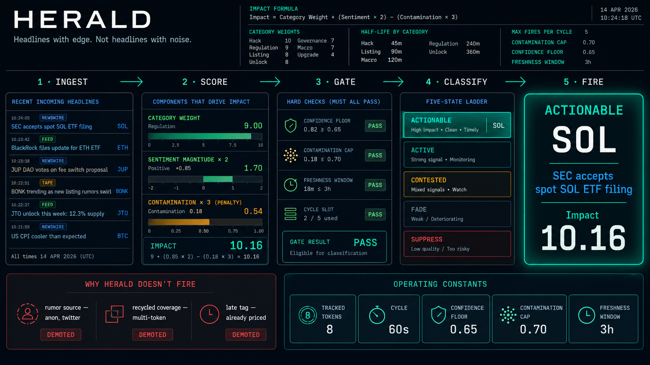Click the cycle slot PASS badge

click(x=375, y=214)
